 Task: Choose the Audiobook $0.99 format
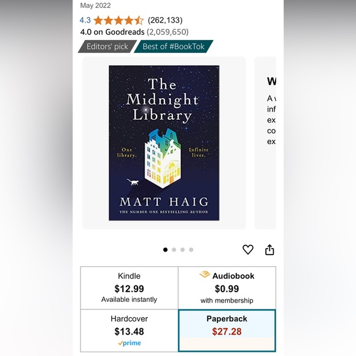coord(227,288)
